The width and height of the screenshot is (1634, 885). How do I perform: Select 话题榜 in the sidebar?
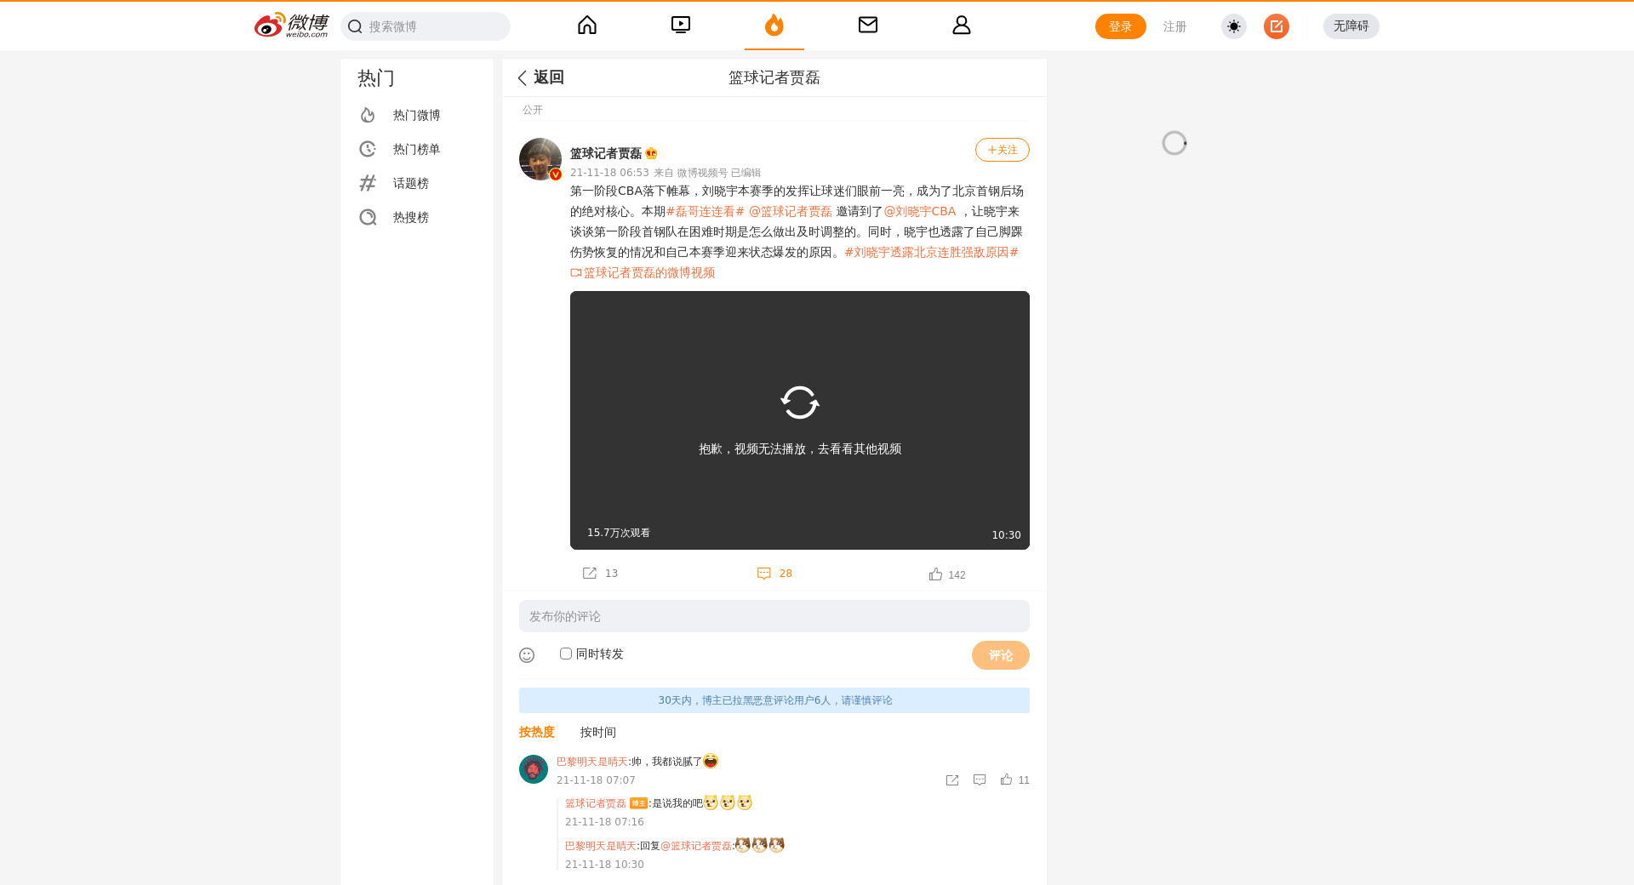click(x=410, y=184)
